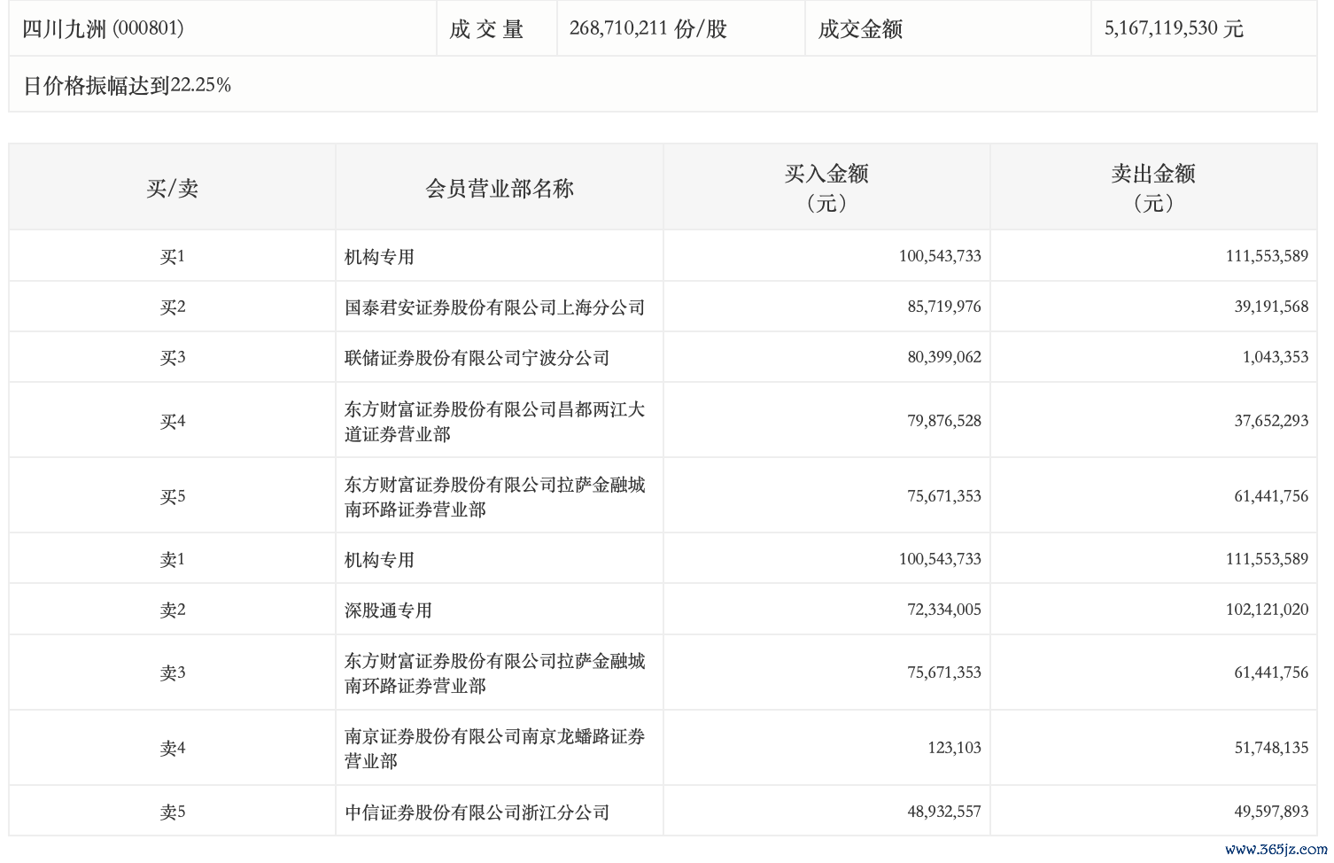The height and width of the screenshot is (863, 1334).
Task: Click 南京证券 南京龙蟠路证券营业部
Action: (x=494, y=749)
